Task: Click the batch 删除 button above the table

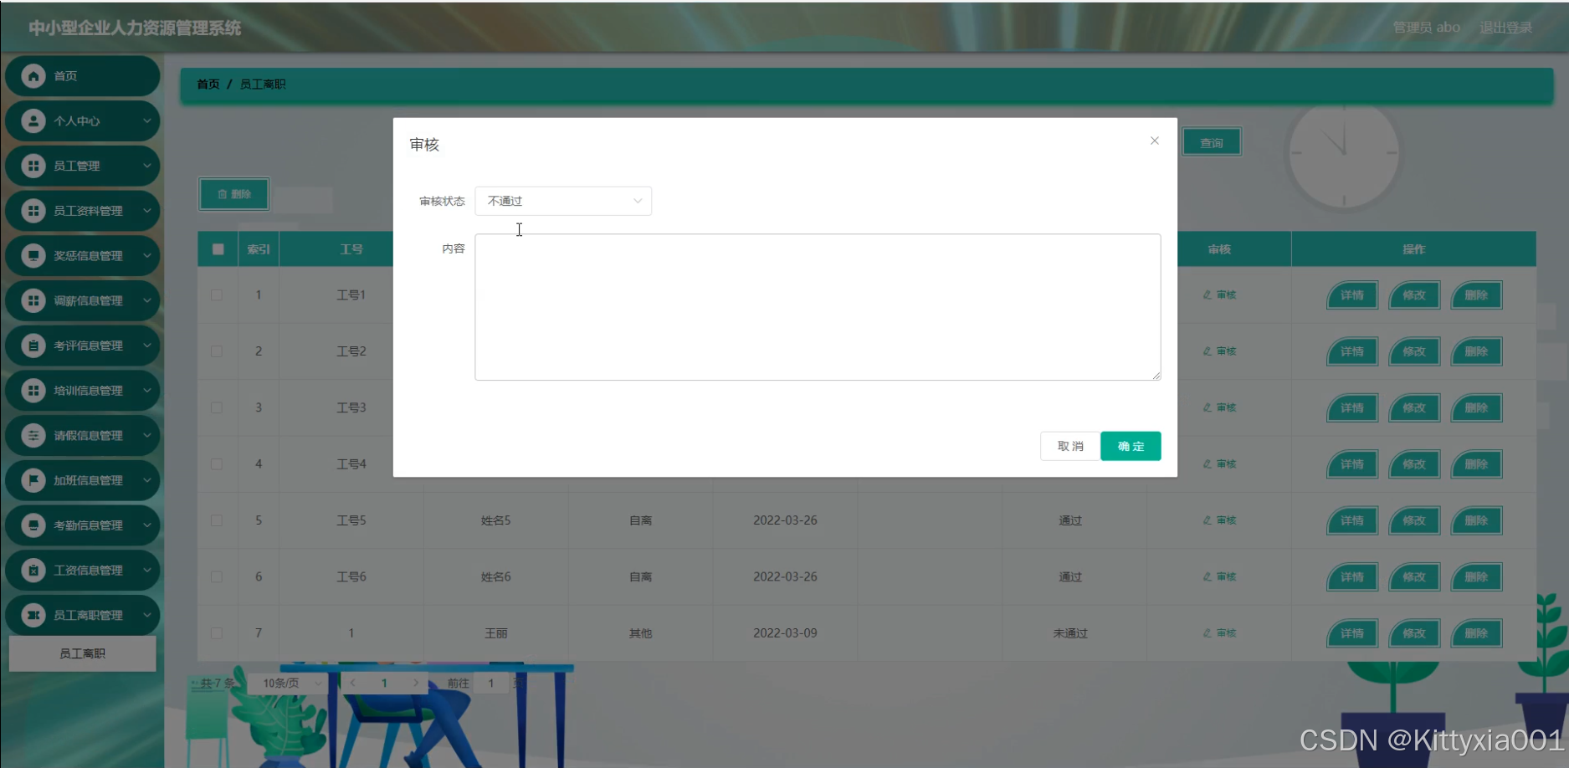Action: click(234, 194)
